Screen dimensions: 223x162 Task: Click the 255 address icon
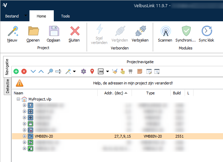101,71
